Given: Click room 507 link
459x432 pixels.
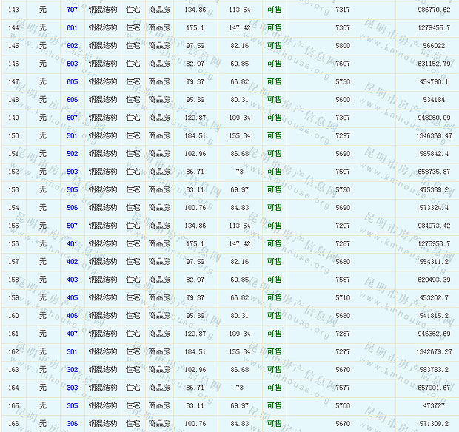Looking at the screenshot, I should [72, 226].
